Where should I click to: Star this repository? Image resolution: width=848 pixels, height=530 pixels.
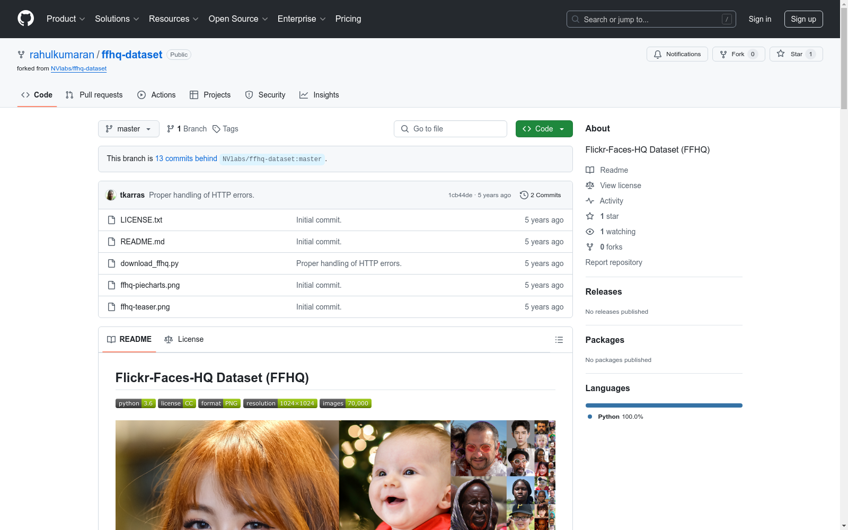(796, 54)
